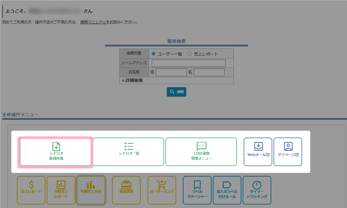Image resolution: width=347 pixels, height=208 pixels.
Task: Open the オーダーバンプ cart icon
Action: (x=162, y=185)
